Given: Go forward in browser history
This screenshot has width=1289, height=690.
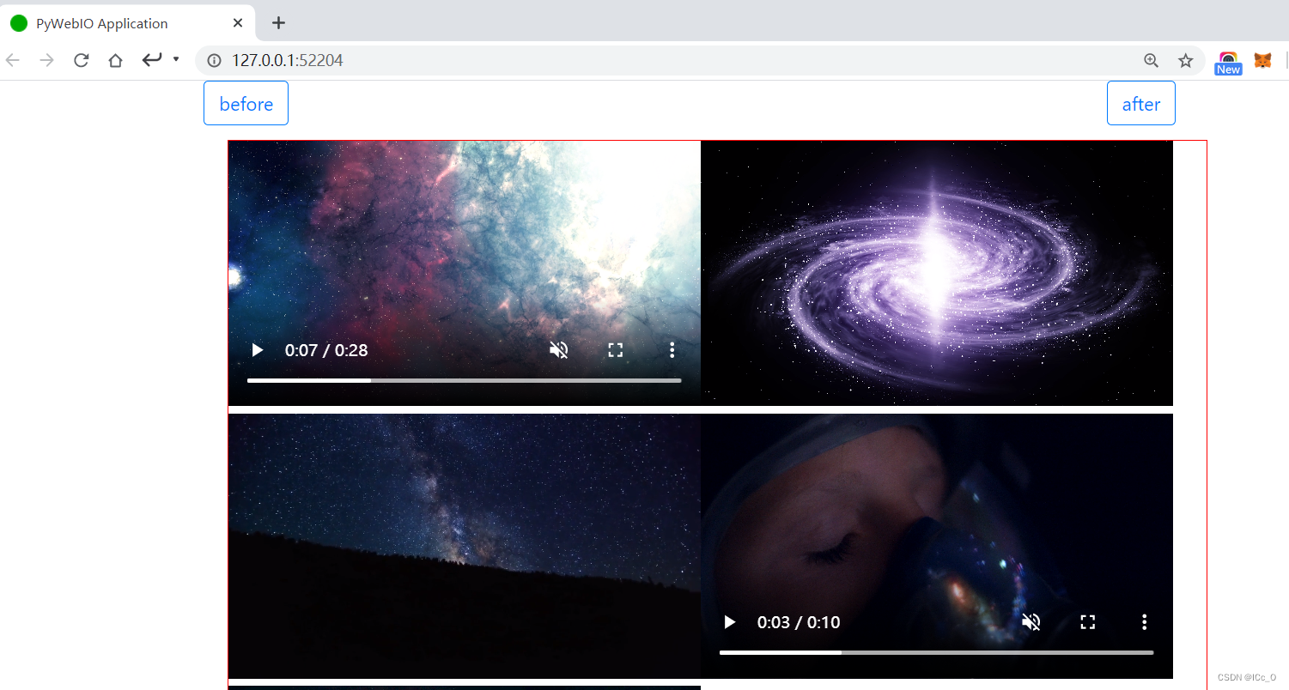Looking at the screenshot, I should pyautogui.click(x=47, y=60).
